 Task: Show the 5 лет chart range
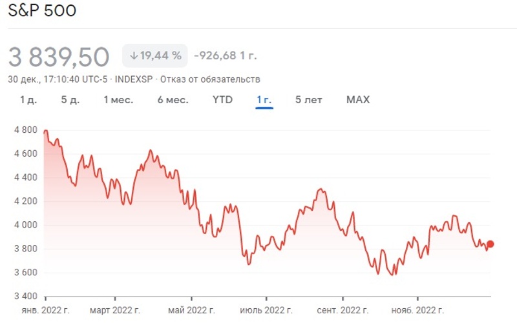309,100
